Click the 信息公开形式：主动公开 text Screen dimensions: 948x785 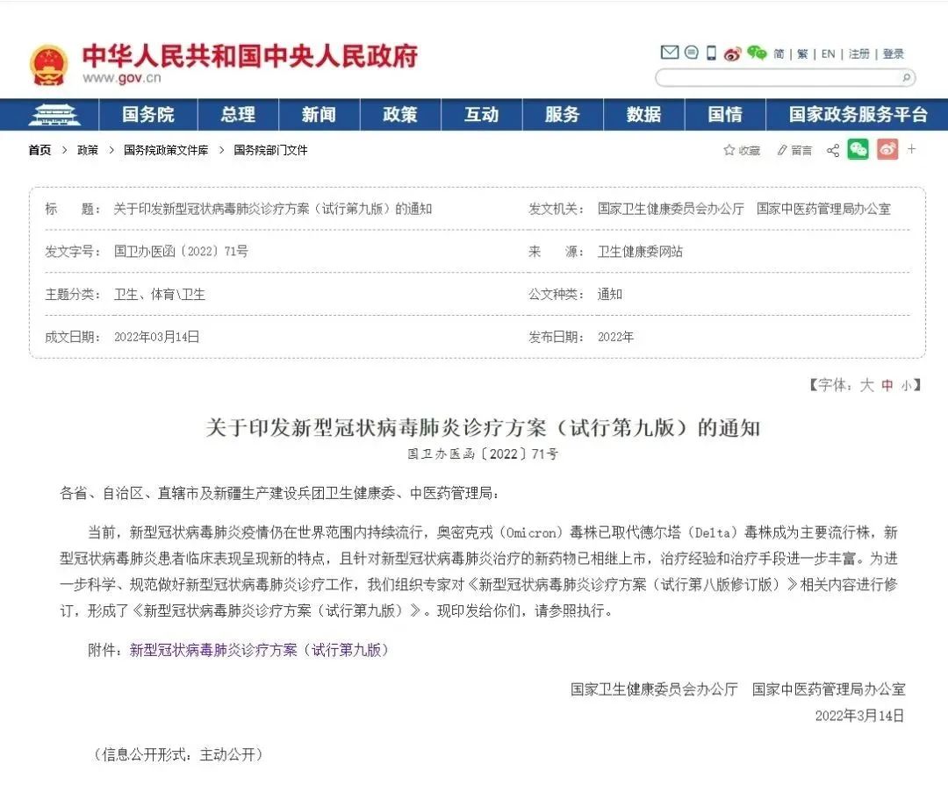coord(177,754)
